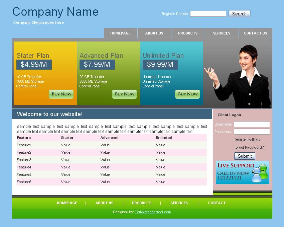The height and width of the screenshot is (227, 284).
Task: Follow the Register with us link
Action: pyautogui.click(x=247, y=139)
